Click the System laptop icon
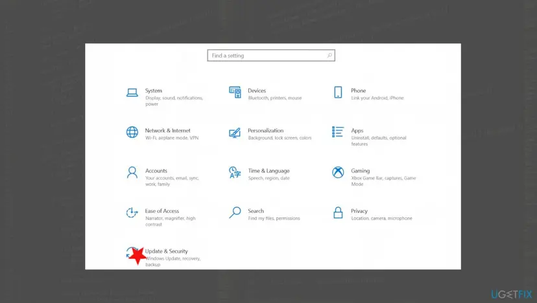The height and width of the screenshot is (303, 537). tap(132, 93)
